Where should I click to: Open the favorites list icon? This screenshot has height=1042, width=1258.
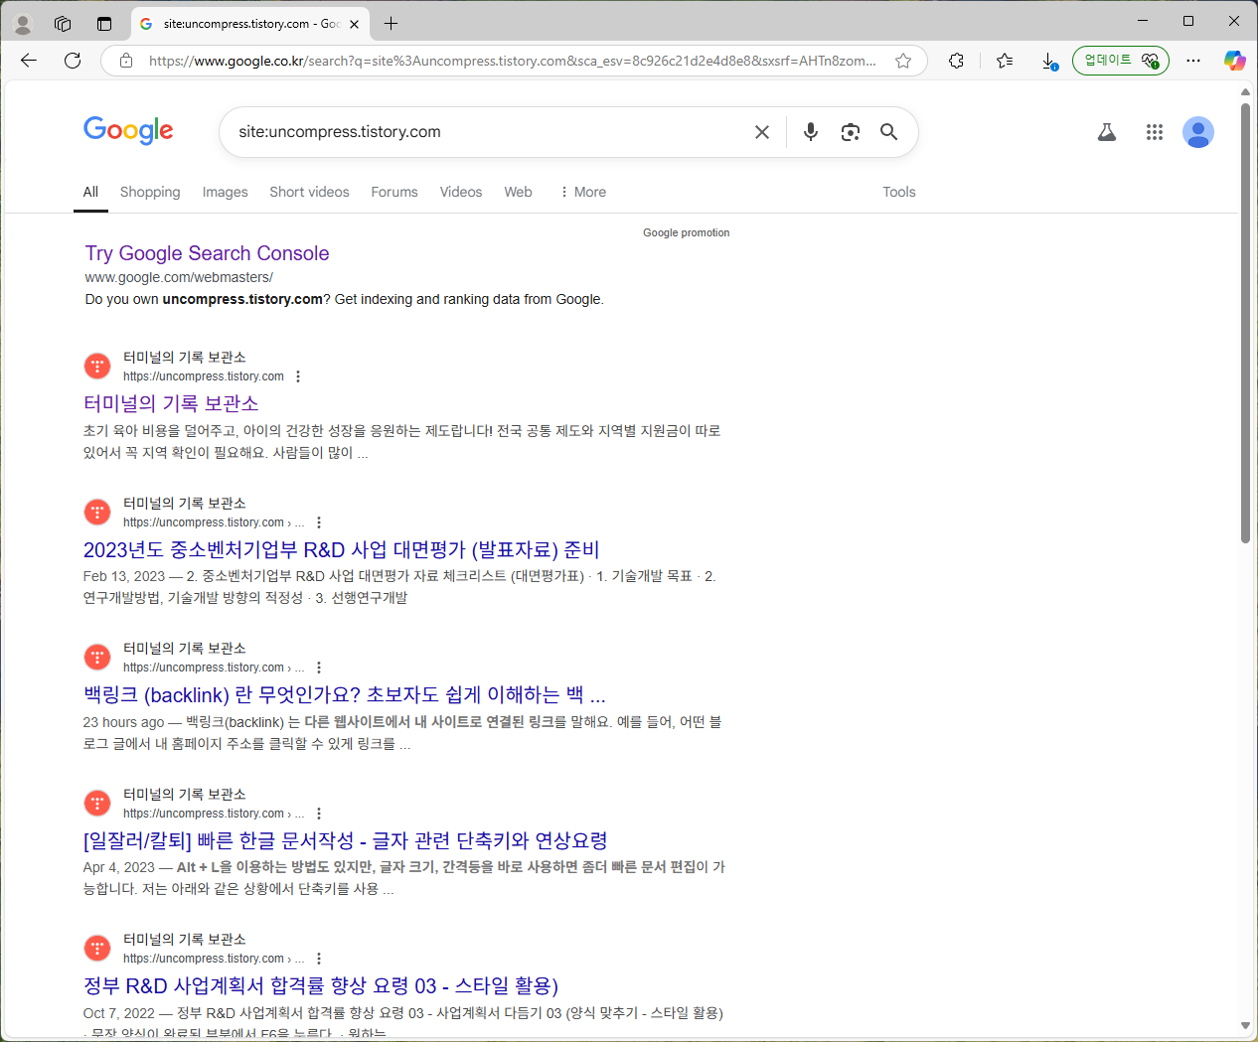[x=1005, y=61]
